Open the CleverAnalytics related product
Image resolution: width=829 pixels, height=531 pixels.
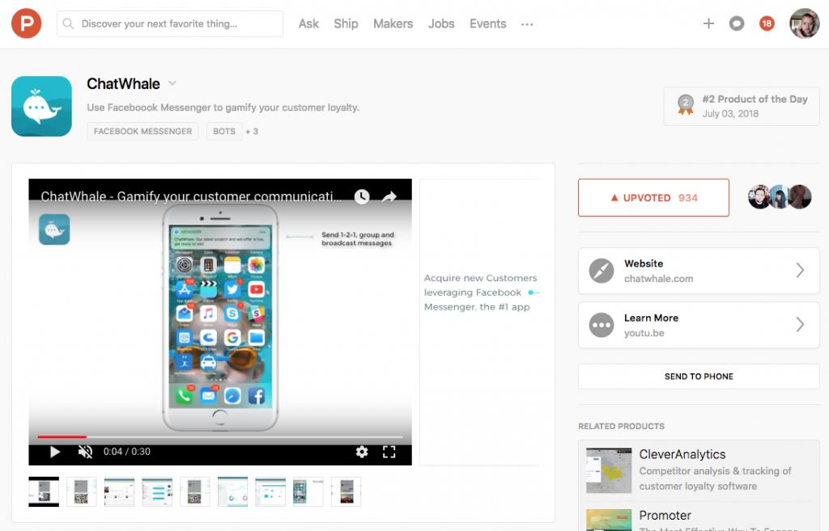click(699, 470)
